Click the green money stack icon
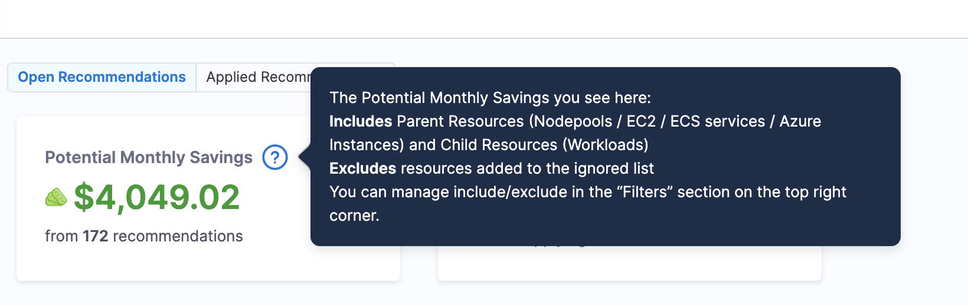This screenshot has width=968, height=305. click(x=56, y=198)
